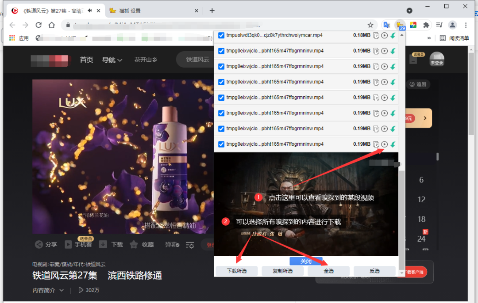This screenshot has height=303, width=478.
Task: Click 反选 to invert selection
Action: pyautogui.click(x=374, y=271)
